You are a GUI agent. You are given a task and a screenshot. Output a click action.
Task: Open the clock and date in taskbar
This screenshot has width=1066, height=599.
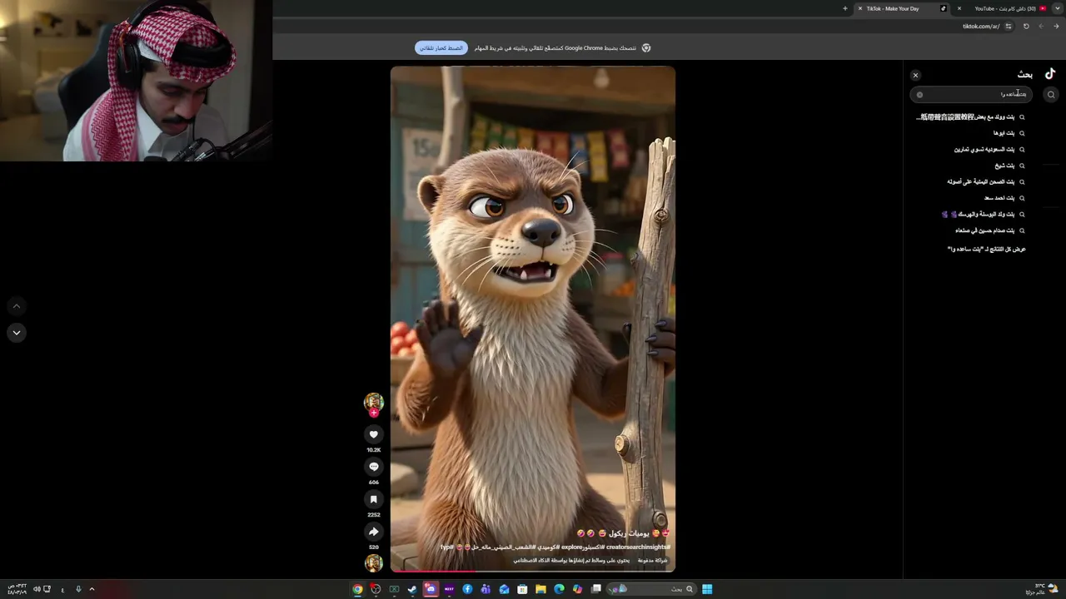point(17,589)
